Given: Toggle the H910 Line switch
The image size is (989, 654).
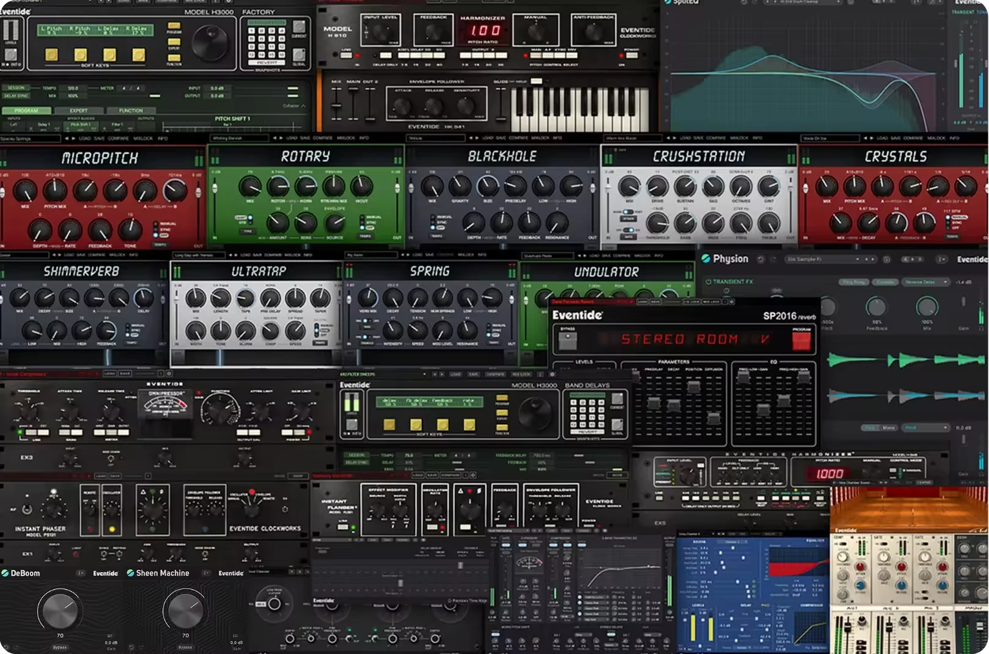Looking at the screenshot, I should point(347,55).
